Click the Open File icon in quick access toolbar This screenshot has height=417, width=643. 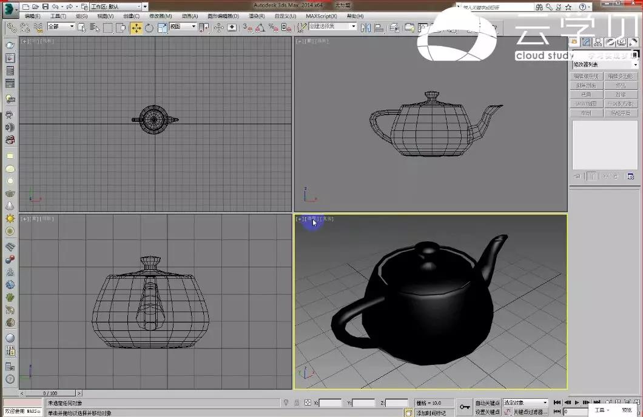pyautogui.click(x=35, y=7)
